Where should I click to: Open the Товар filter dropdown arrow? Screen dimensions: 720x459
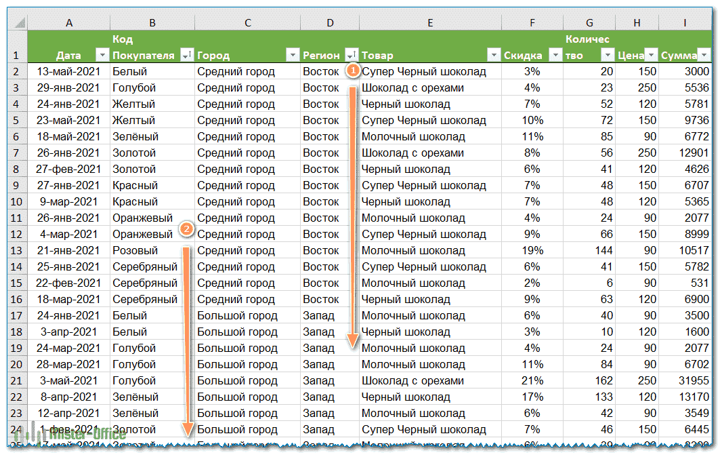(x=494, y=56)
